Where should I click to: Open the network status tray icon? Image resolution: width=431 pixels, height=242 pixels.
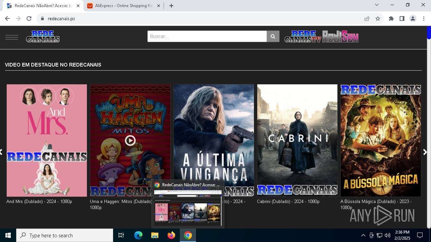pos(379,235)
